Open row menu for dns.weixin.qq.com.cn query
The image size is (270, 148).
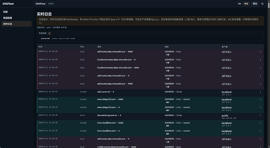pyautogui.click(x=260, y=116)
